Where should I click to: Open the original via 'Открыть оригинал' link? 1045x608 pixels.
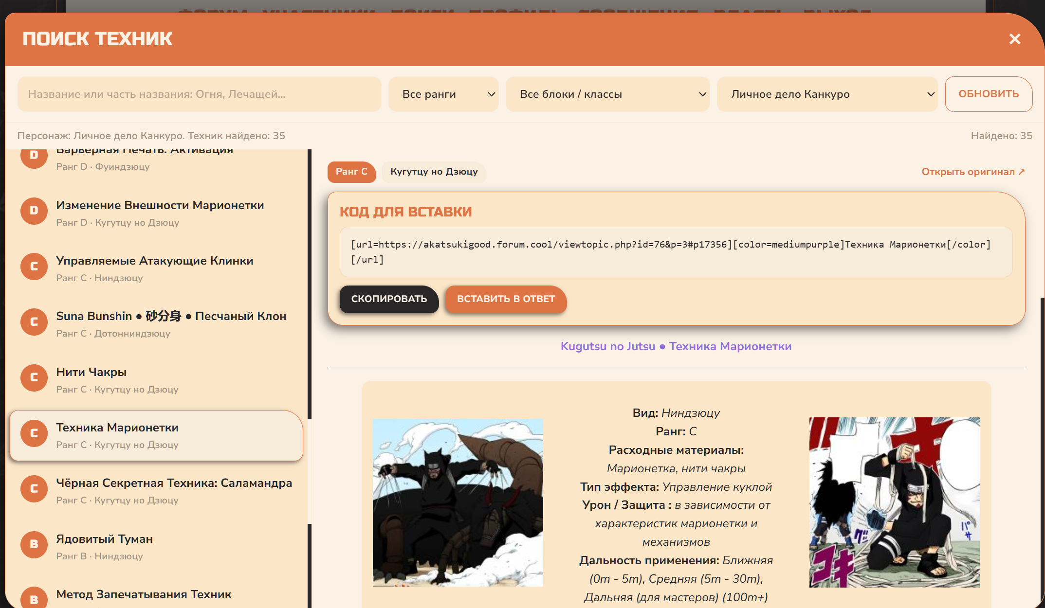point(973,172)
